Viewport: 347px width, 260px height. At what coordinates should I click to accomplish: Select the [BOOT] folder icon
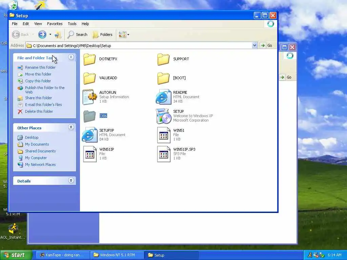click(x=163, y=78)
